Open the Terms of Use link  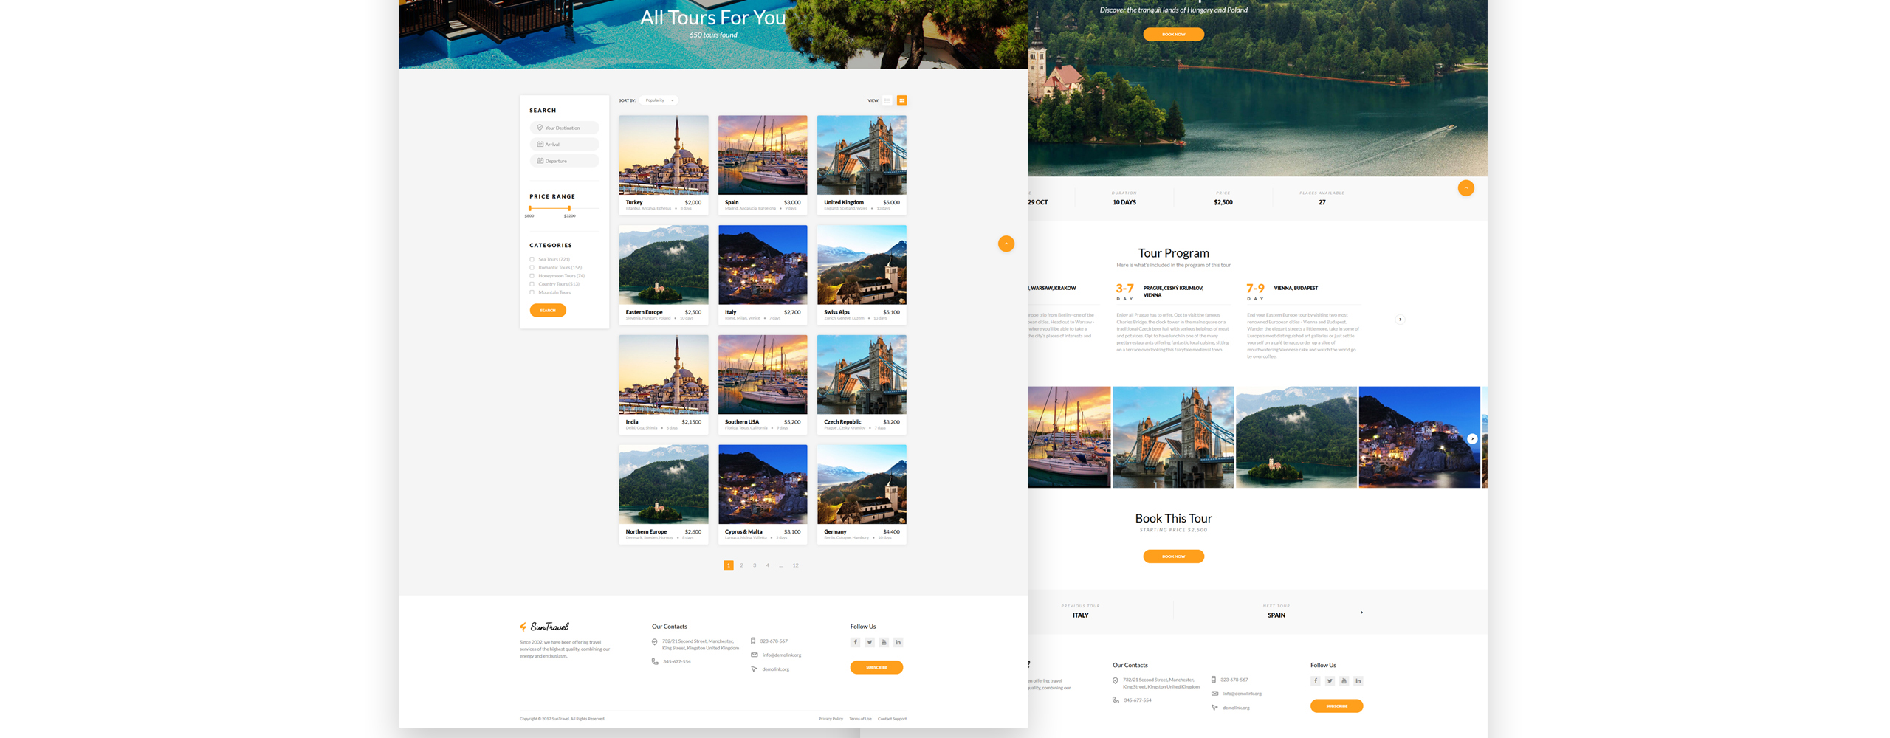tap(860, 719)
